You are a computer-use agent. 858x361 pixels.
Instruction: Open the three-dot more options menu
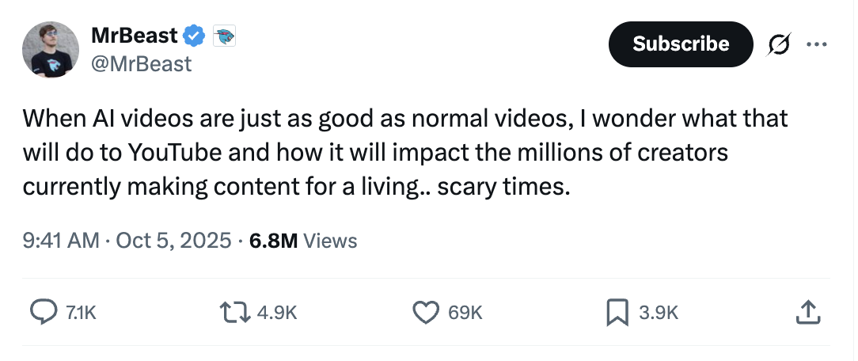[x=816, y=44]
